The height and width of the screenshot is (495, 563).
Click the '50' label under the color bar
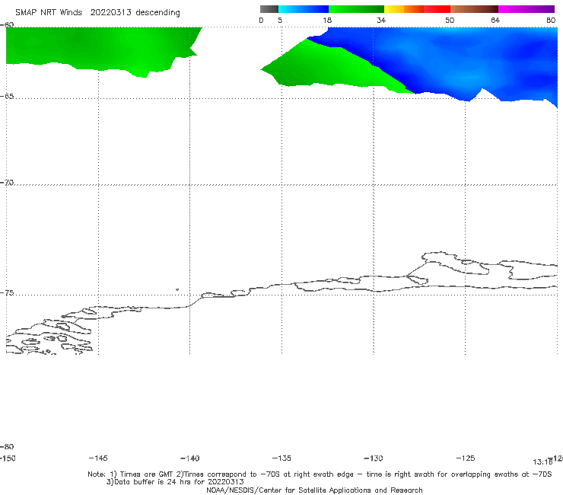click(450, 21)
